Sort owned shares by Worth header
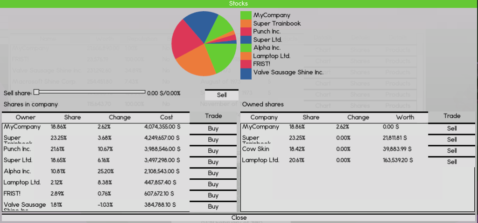 [405, 117]
